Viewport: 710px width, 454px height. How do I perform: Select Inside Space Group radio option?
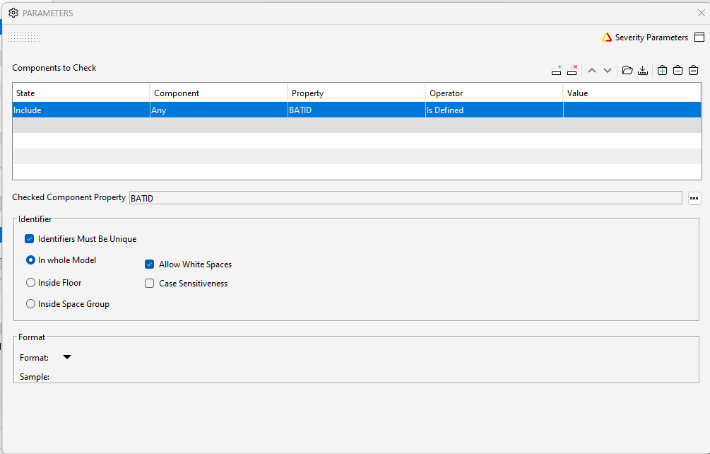point(31,304)
